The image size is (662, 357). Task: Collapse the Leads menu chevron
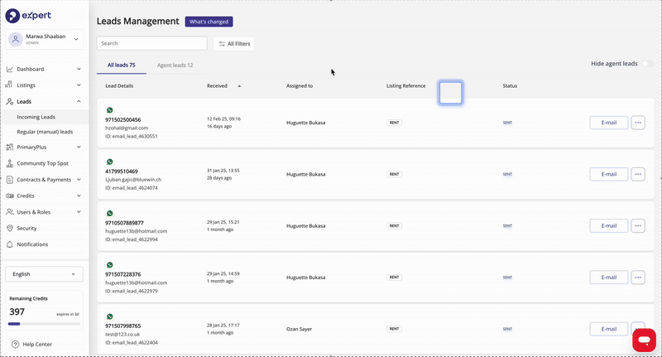[79, 101]
